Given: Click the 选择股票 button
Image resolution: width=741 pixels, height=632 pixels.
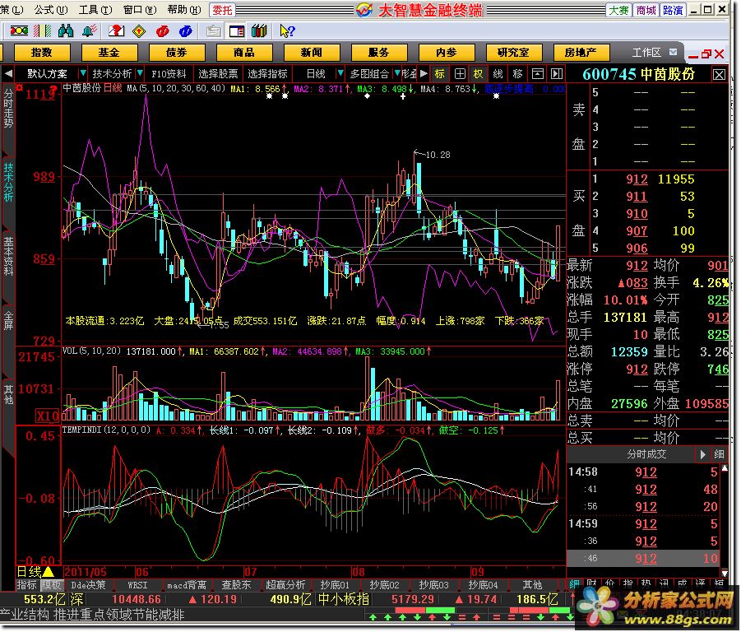Looking at the screenshot, I should tap(218, 74).
